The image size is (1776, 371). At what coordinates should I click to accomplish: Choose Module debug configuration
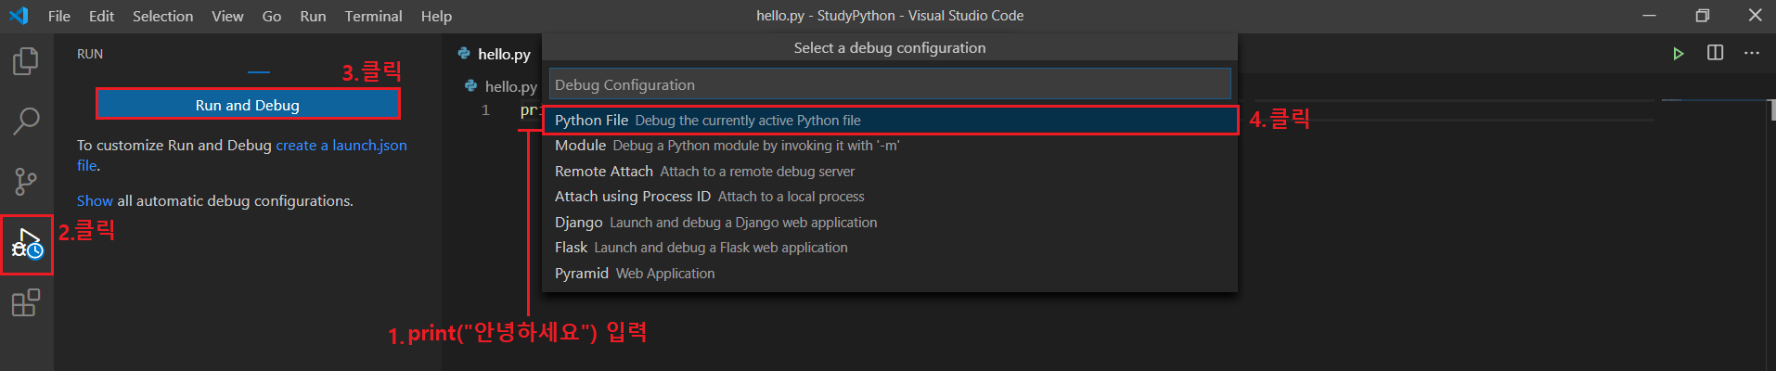(x=890, y=146)
